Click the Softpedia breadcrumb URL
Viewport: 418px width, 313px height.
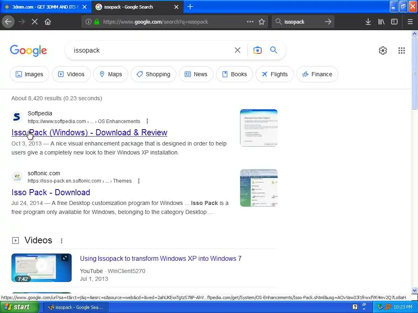(x=84, y=121)
